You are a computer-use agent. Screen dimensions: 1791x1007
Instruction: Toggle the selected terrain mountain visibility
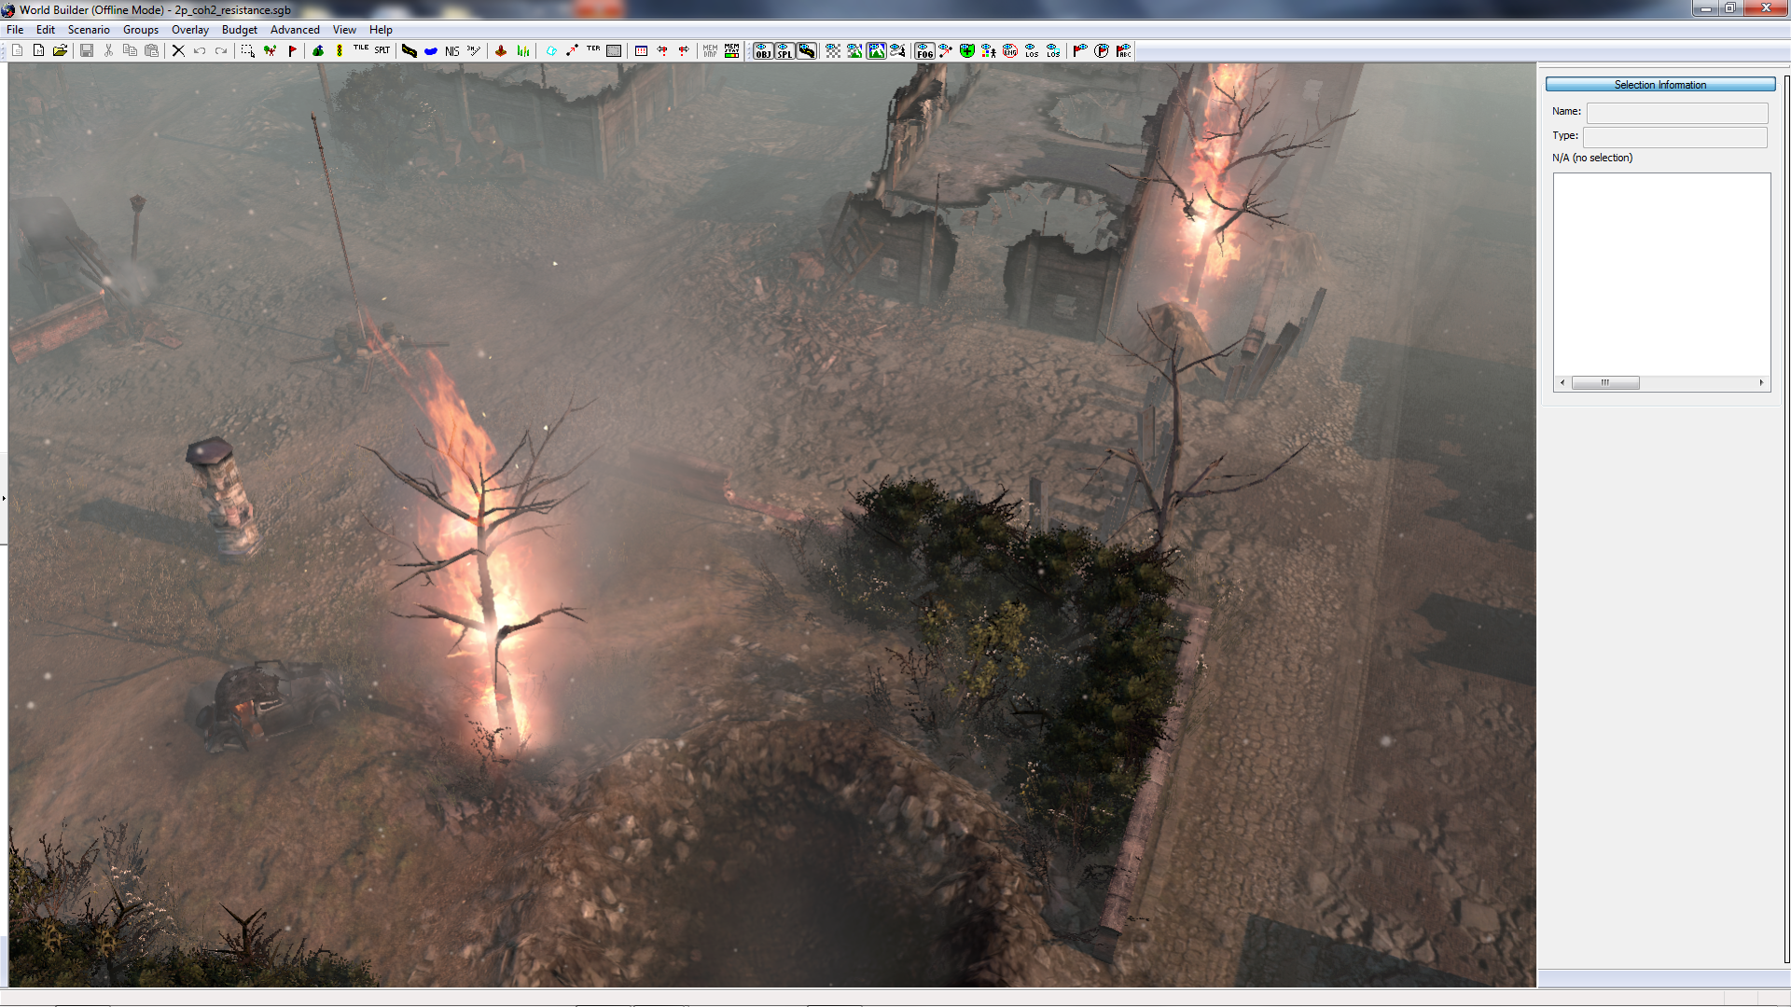[x=876, y=50]
